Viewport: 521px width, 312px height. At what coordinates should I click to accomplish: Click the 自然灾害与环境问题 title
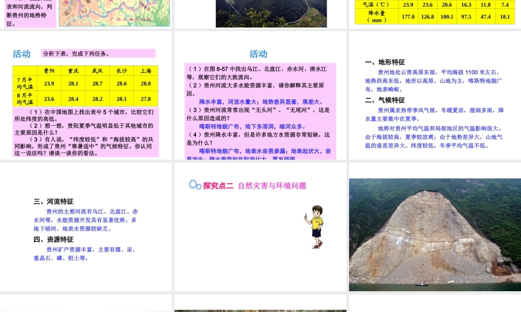point(272,186)
